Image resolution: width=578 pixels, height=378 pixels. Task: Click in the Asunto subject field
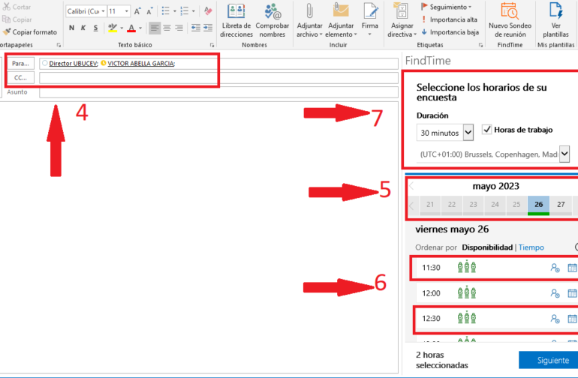(x=218, y=92)
